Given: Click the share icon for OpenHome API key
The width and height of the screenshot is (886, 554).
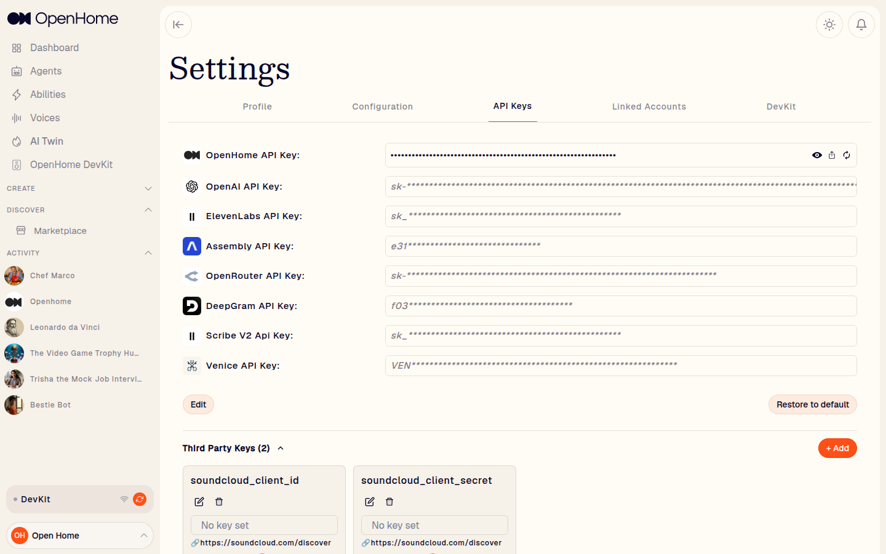Looking at the screenshot, I should point(832,155).
